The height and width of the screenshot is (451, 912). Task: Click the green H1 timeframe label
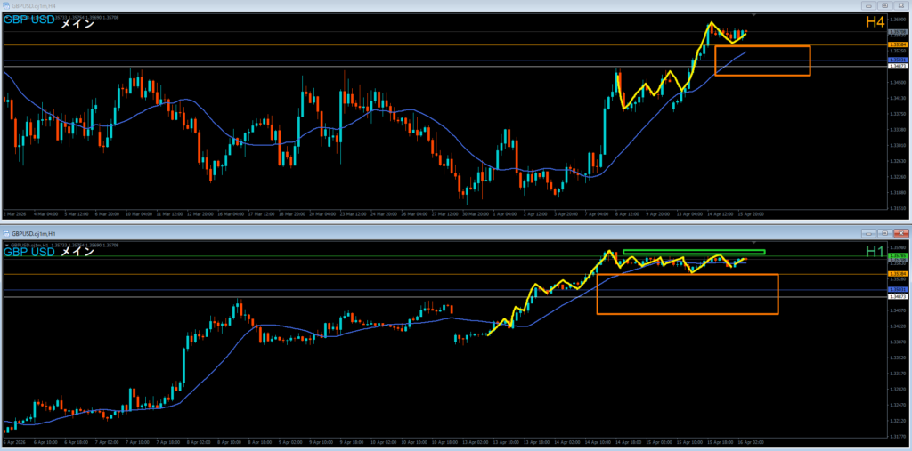(875, 251)
